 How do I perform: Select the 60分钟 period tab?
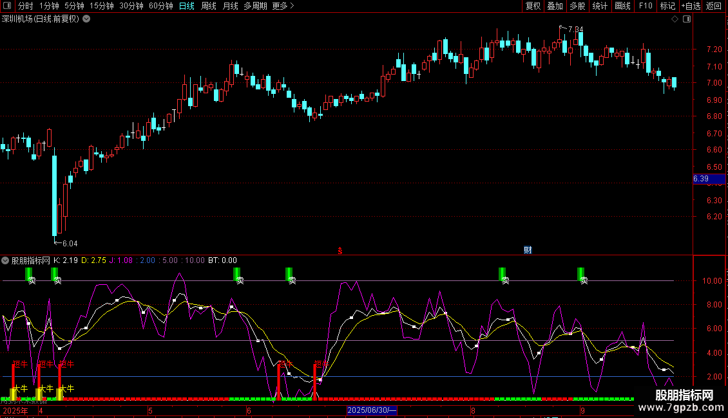click(160, 6)
